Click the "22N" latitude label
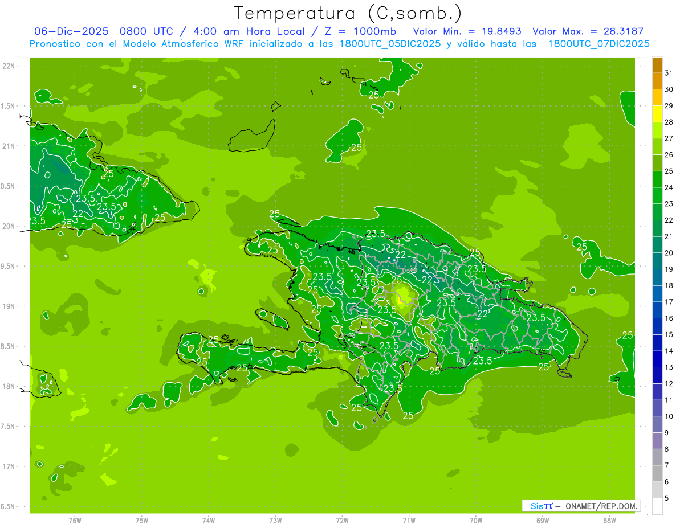This screenshot has height=528, width=684. [x=9, y=66]
